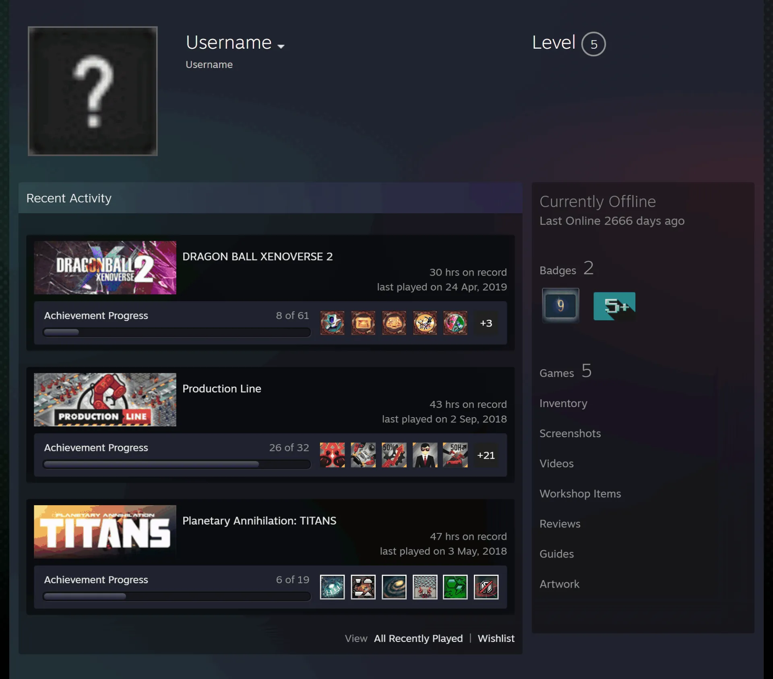Click the businessman achievement icon
The width and height of the screenshot is (773, 679).
(x=425, y=455)
